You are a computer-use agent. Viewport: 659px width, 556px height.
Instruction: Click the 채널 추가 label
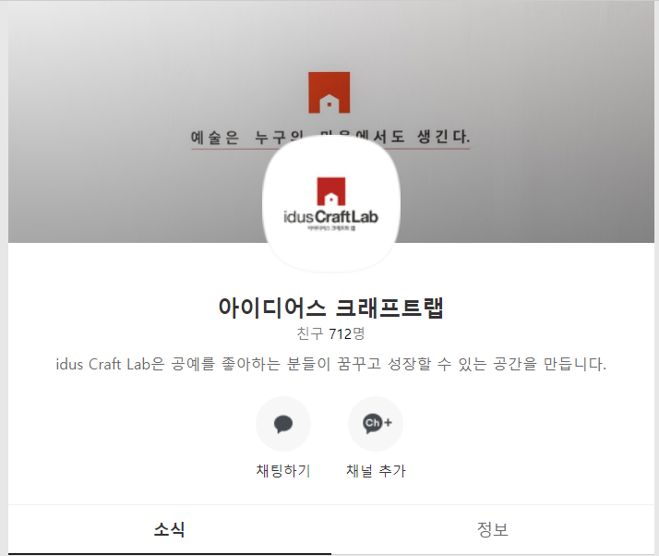(376, 471)
